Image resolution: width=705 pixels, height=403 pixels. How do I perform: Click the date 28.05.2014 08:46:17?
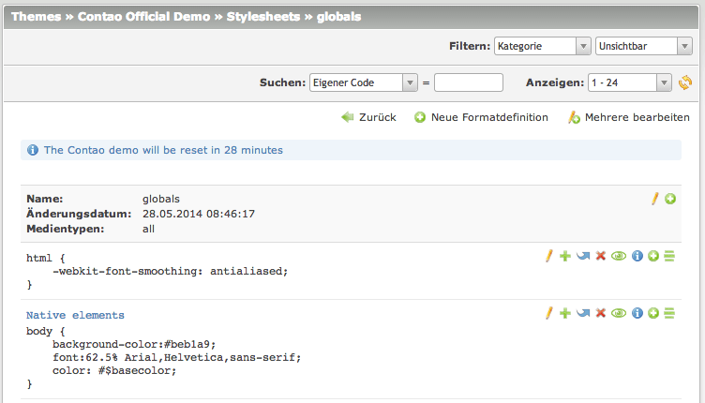199,214
